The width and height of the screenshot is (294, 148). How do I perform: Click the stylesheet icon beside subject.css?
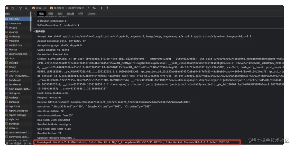click(x=7, y=45)
